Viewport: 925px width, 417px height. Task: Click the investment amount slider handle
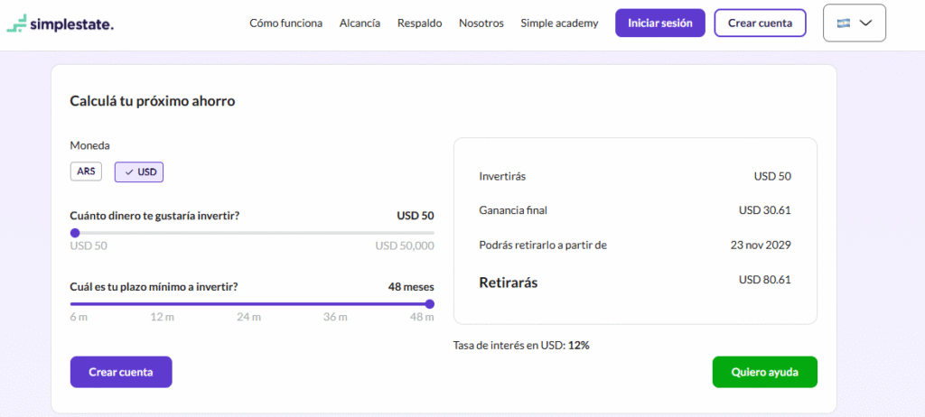tap(75, 233)
